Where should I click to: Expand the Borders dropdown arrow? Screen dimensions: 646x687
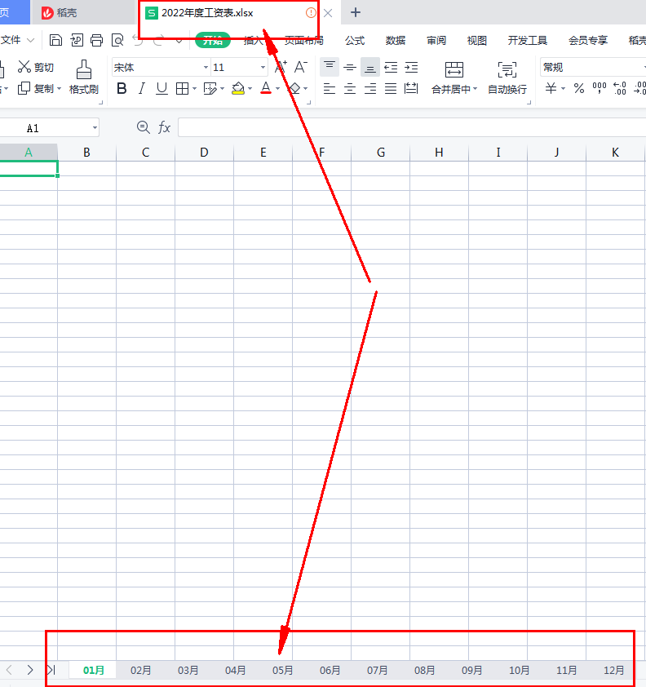tap(194, 89)
